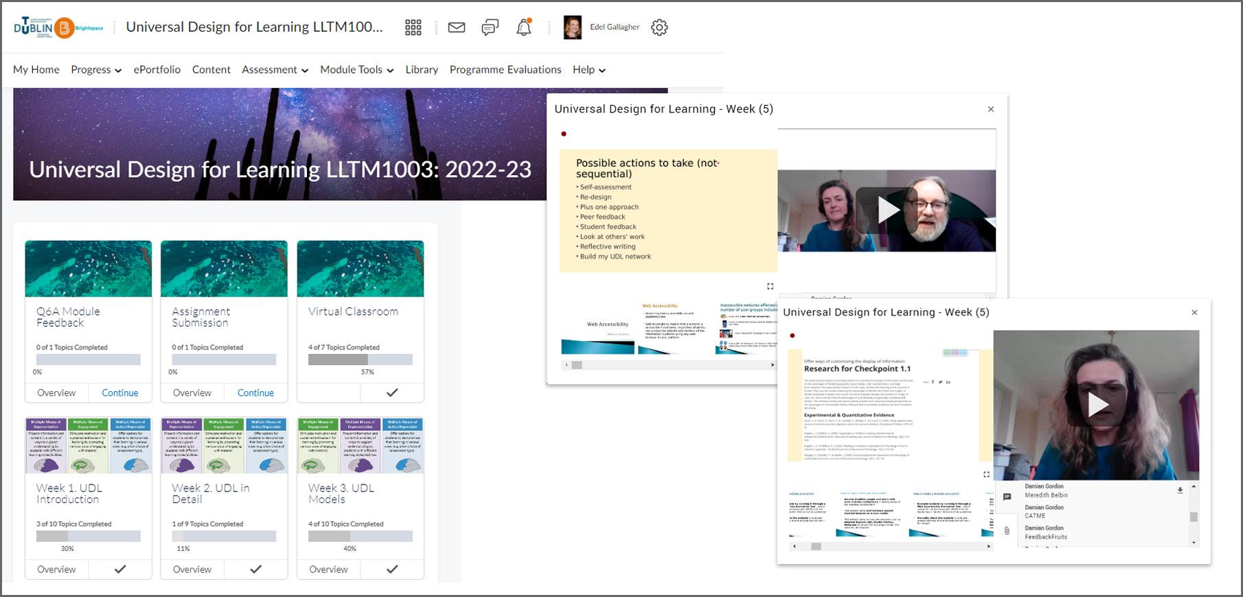Click checkmark on Week 1 UDL Introduction card

[x=120, y=569]
